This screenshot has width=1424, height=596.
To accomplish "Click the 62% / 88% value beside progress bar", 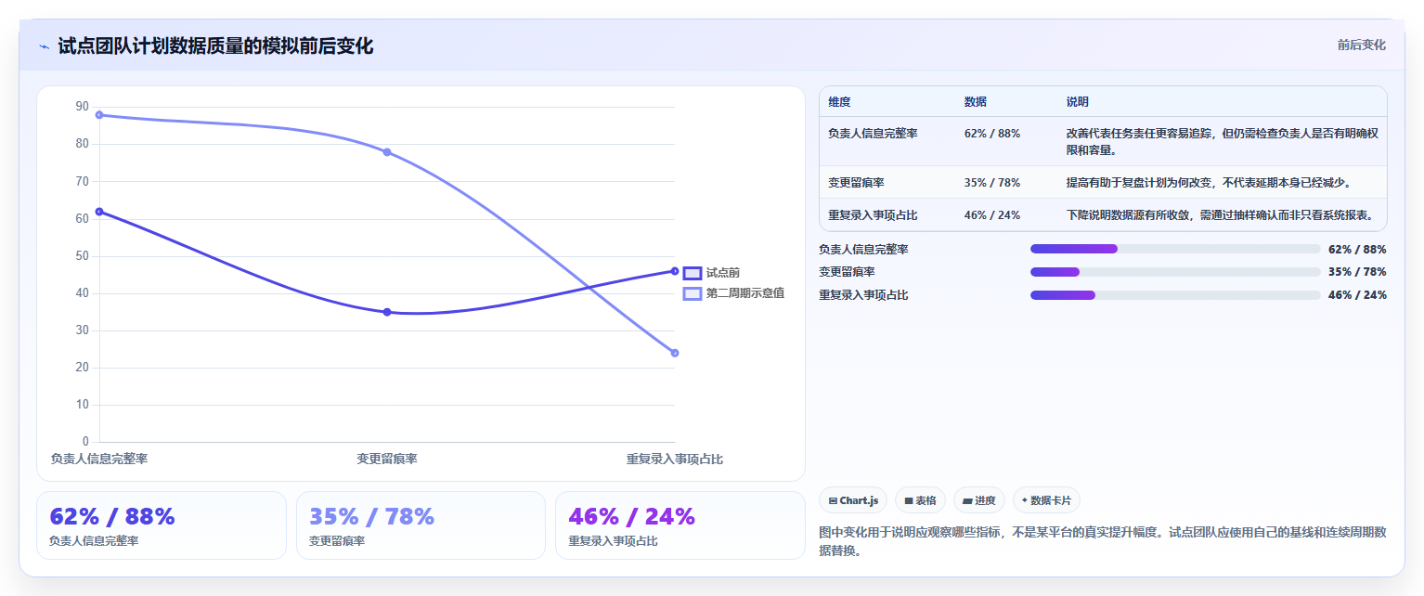I will (x=1357, y=249).
